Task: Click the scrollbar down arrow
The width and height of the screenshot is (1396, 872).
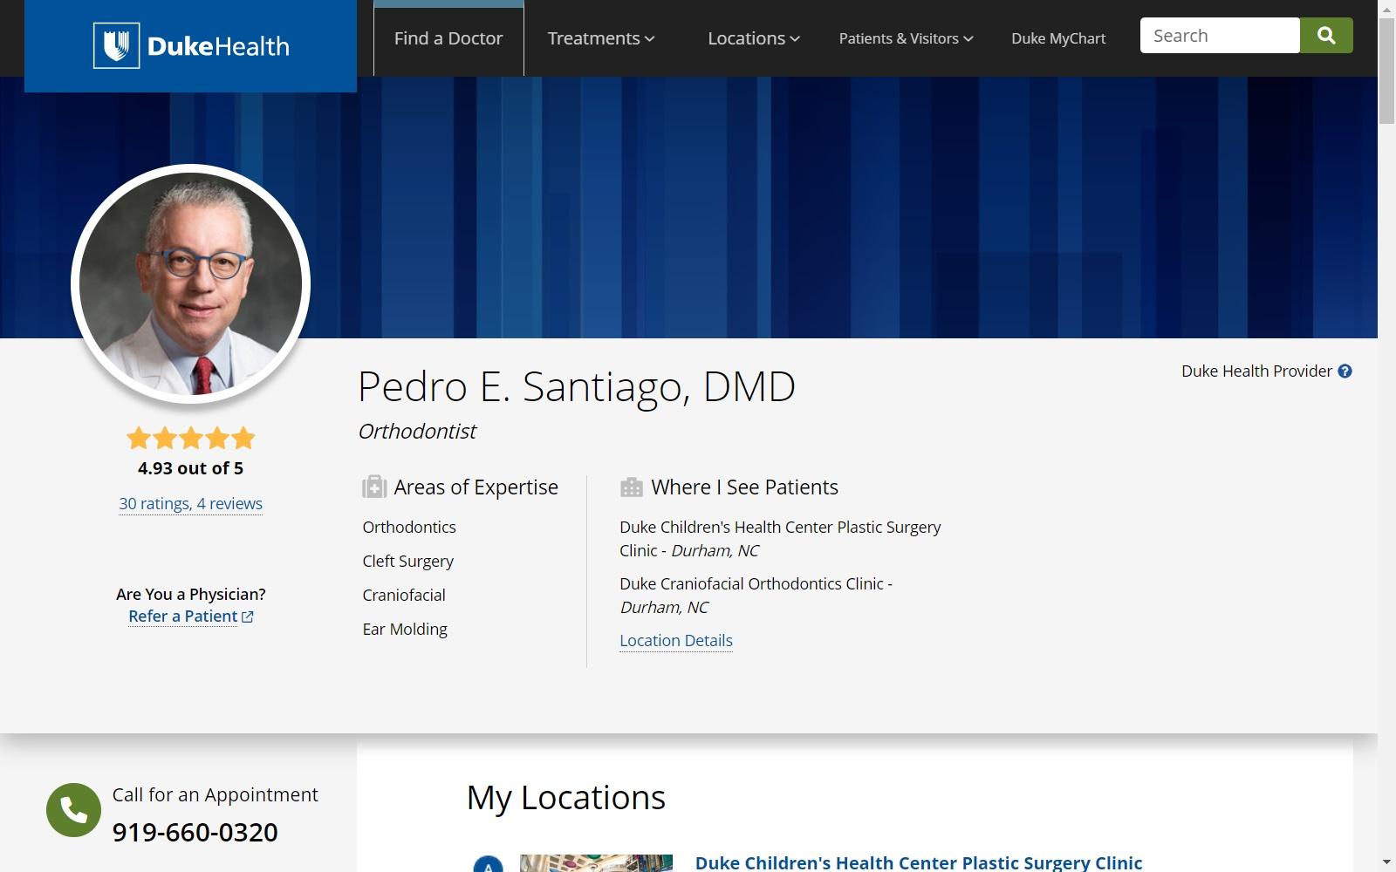Action: tap(1386, 863)
